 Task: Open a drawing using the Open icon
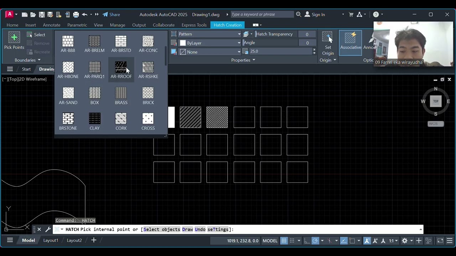point(33,15)
